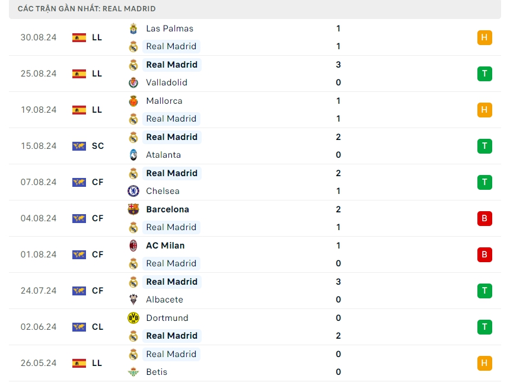Open the SC competition label on 15.08.24
Image resolution: width=510 pixels, height=382 pixels.
click(98, 146)
